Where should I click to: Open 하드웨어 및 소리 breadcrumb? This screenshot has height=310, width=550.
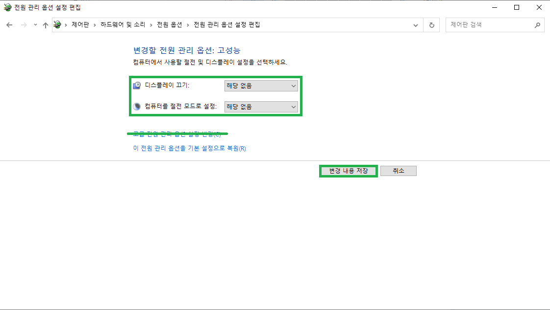(123, 25)
